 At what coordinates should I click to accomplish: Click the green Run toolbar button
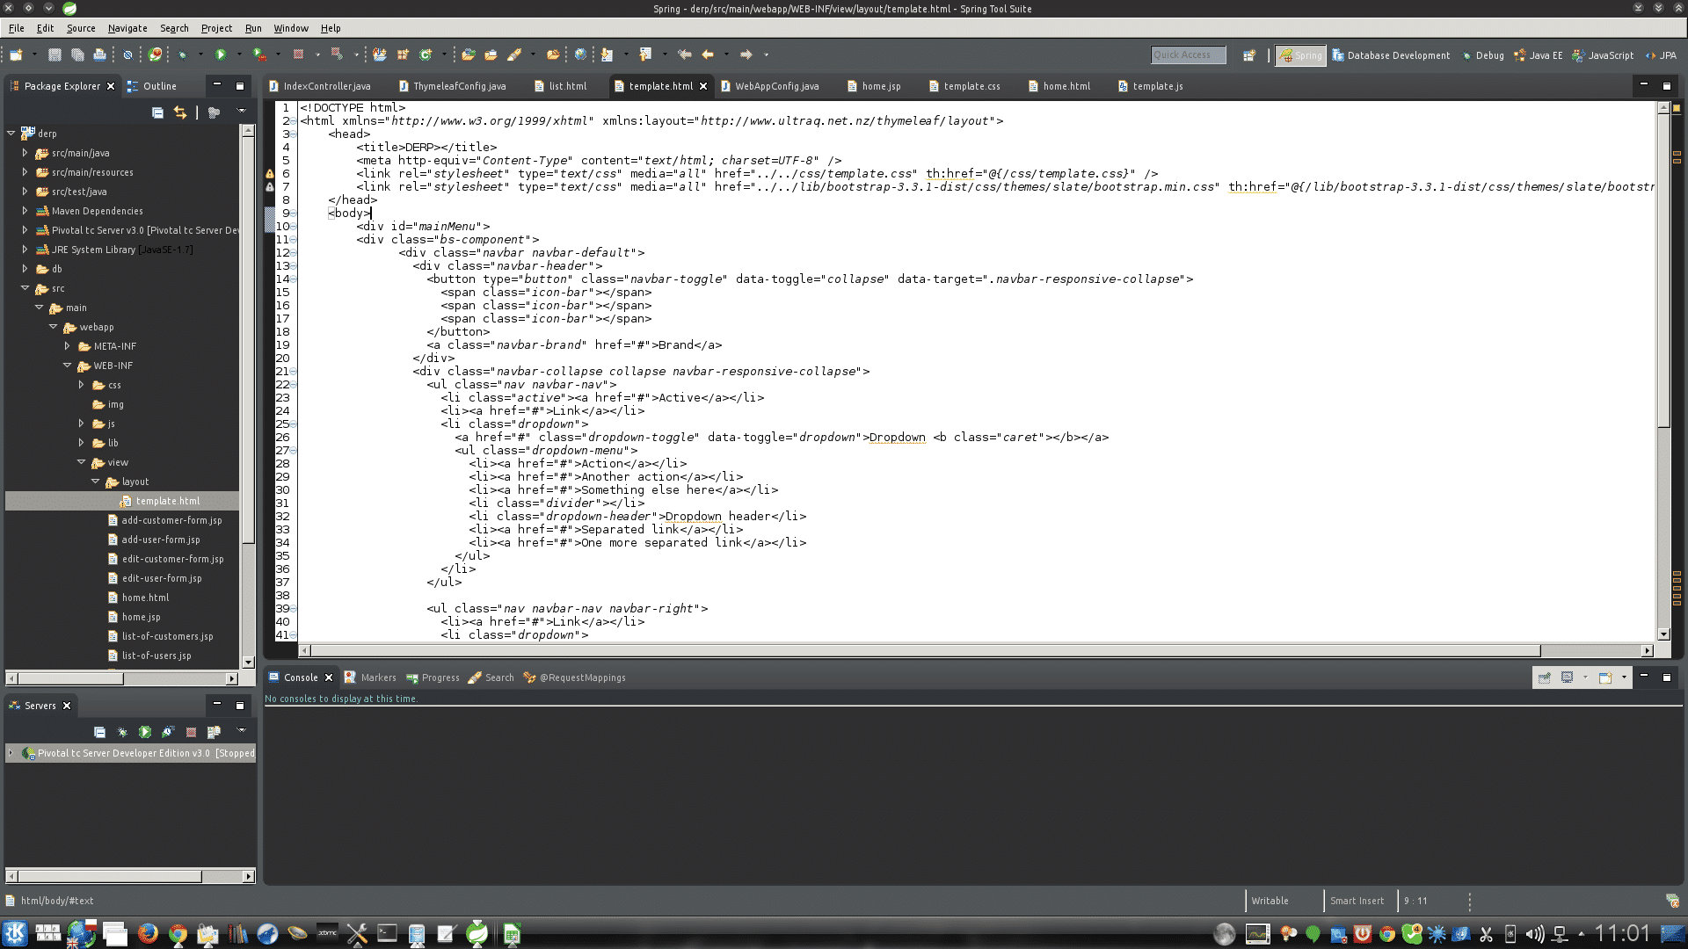(221, 54)
